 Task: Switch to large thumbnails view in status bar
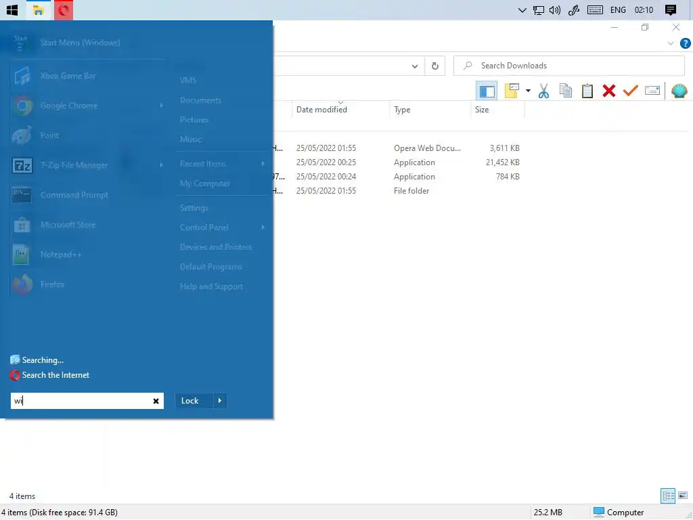tap(683, 496)
